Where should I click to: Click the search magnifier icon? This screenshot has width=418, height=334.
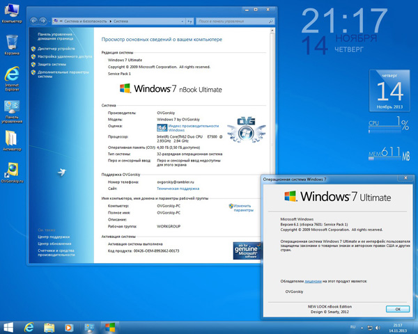pos(271,22)
